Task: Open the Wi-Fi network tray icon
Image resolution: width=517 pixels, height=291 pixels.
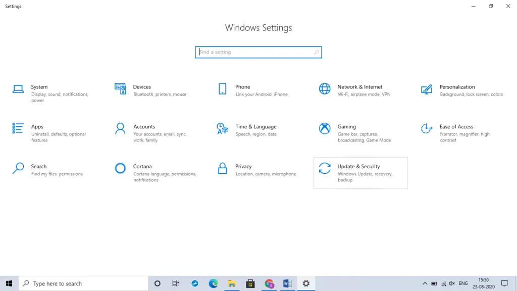Action: point(443,283)
